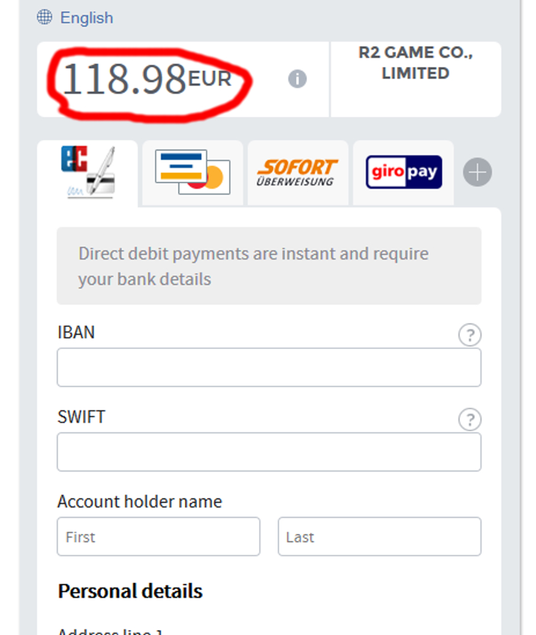
Task: Click the IBAN help question mark
Action: pos(469,335)
